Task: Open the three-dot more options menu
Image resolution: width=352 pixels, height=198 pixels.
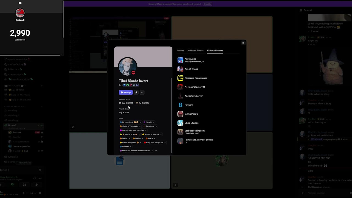Action: coord(142,92)
